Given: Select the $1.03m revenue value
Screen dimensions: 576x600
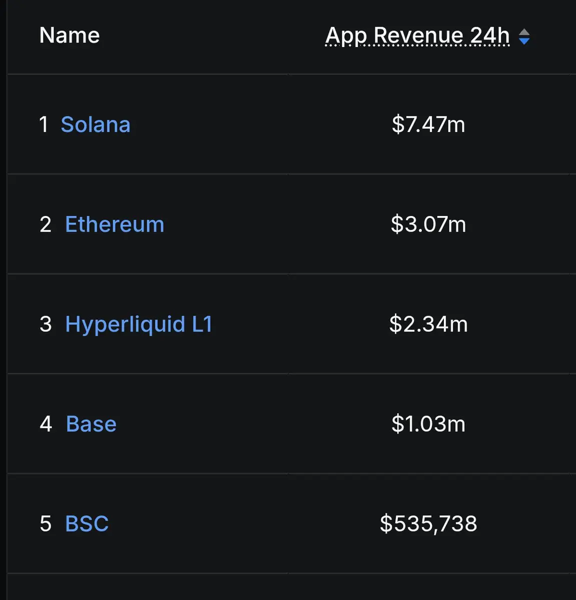Looking at the screenshot, I should (x=428, y=424).
